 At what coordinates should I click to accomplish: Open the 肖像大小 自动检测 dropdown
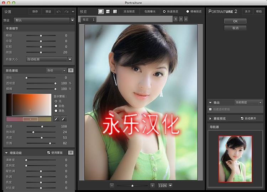(70, 59)
